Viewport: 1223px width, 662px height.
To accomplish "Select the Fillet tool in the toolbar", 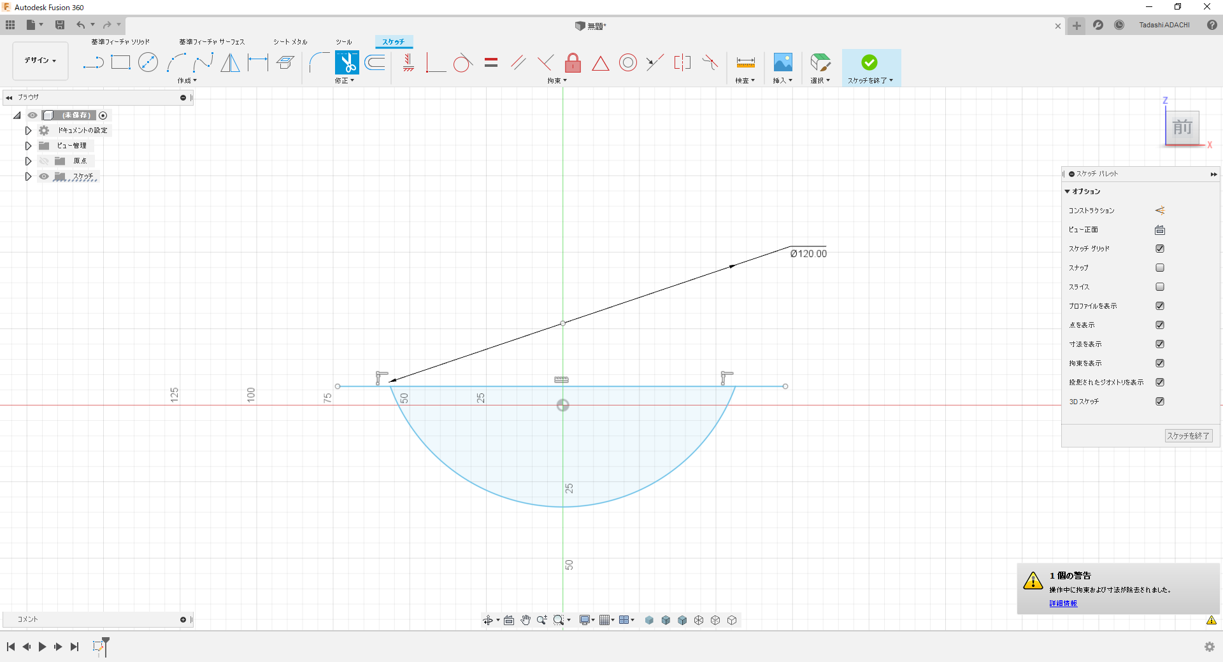I will pyautogui.click(x=319, y=62).
